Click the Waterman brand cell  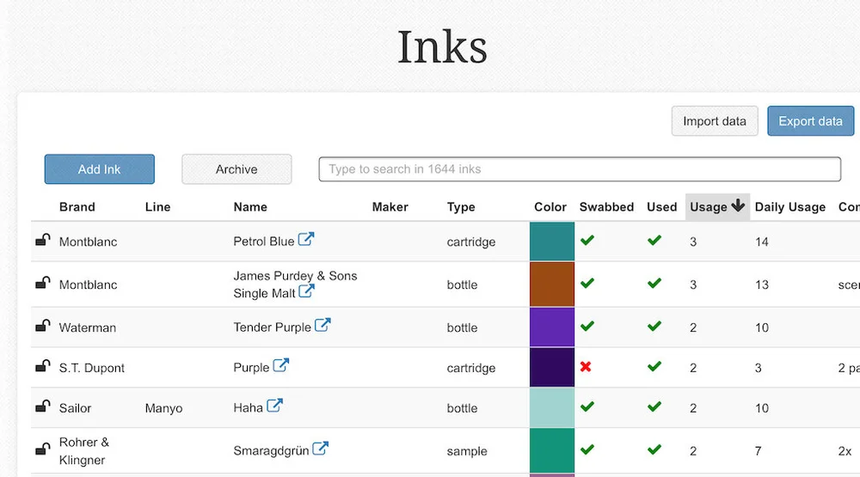click(88, 327)
